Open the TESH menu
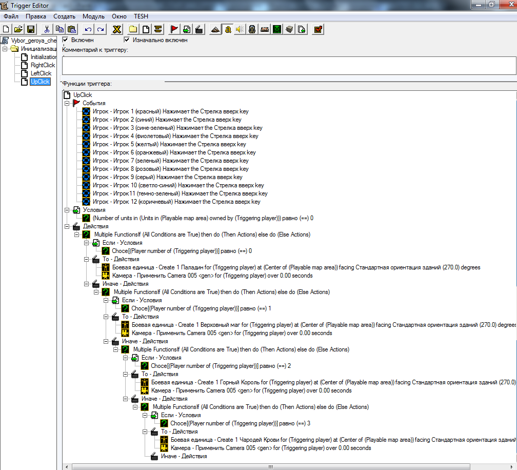This screenshot has width=517, height=470. (x=141, y=16)
